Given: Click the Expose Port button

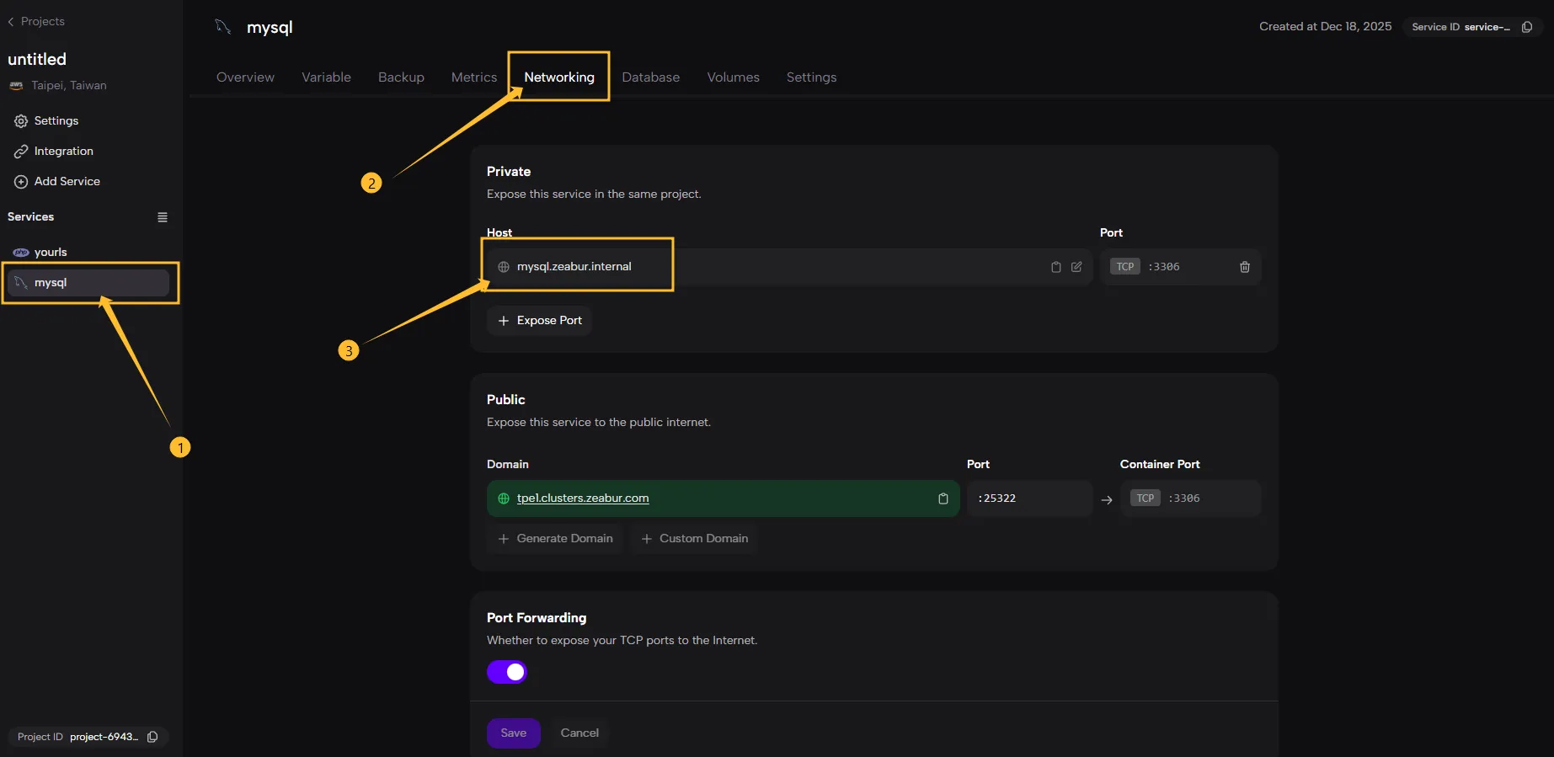Looking at the screenshot, I should (539, 321).
